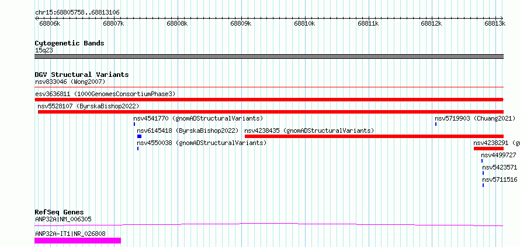Open nsv5719903 (Chuang2021) label
Viewport: 520px width, 247px height.
click(475, 118)
